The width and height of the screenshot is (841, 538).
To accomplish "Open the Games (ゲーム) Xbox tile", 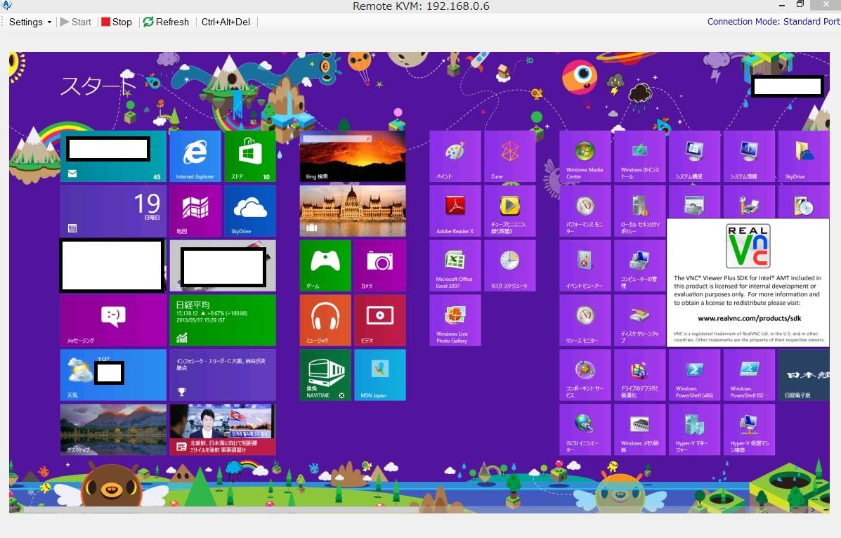I will [325, 265].
